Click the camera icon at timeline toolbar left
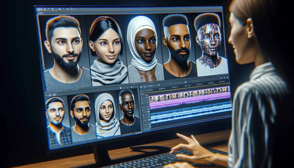This screenshot has width=294, height=168. point(141,87)
